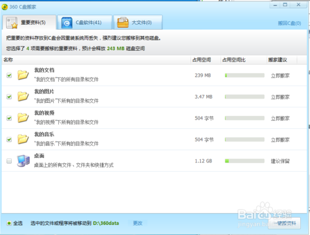Click the 我的视频 folder icon
This screenshot has height=235, width=310.
tap(23, 118)
